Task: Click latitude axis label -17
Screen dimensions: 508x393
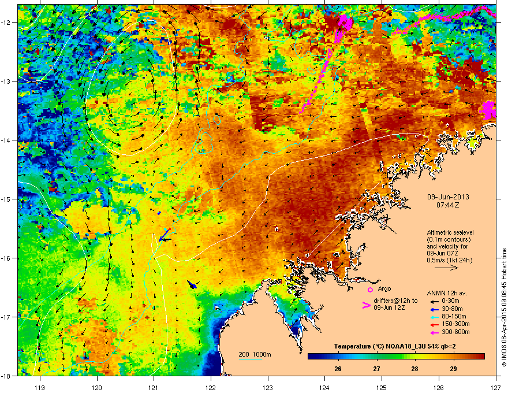Action: coord(6,317)
